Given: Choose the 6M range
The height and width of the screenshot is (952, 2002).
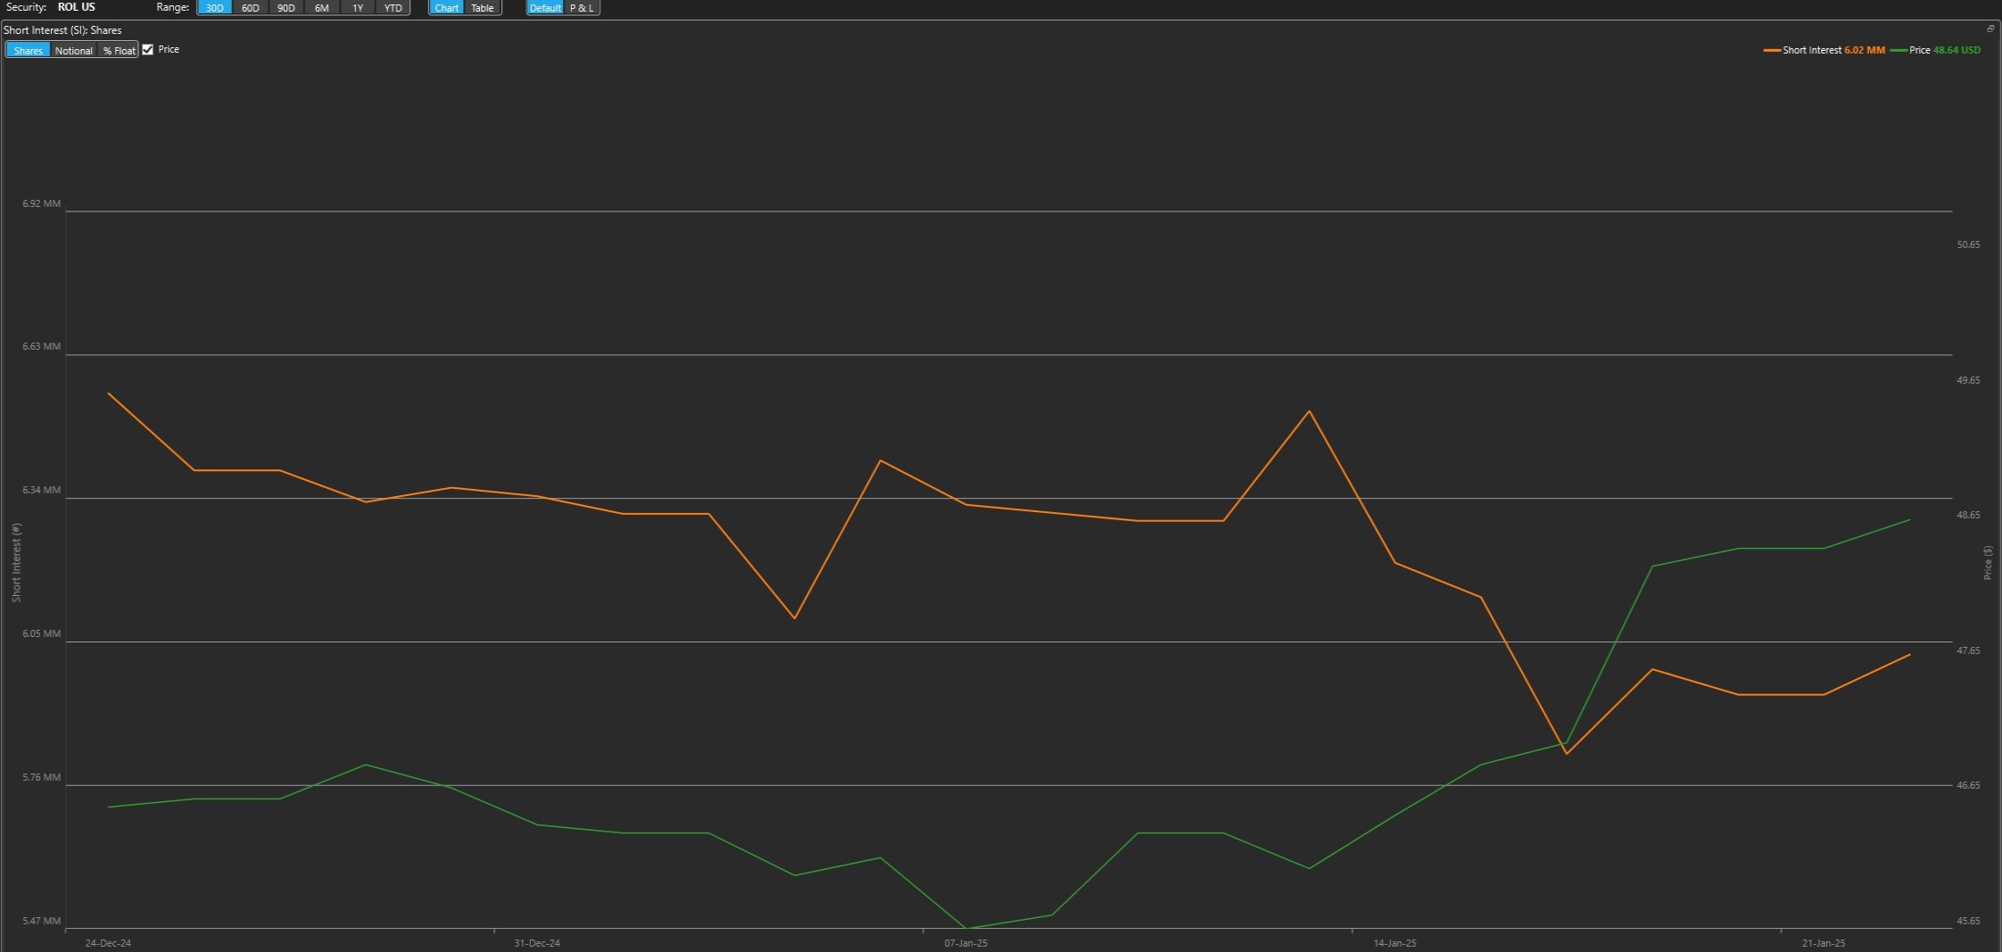Looking at the screenshot, I should coord(321,8).
